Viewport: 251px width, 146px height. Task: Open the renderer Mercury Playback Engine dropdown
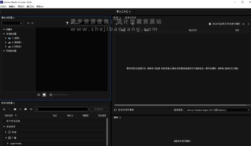218,110
